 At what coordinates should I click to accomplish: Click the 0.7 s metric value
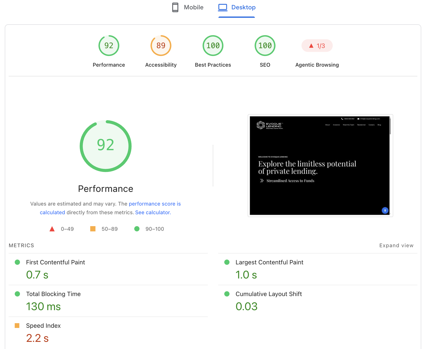coord(37,275)
